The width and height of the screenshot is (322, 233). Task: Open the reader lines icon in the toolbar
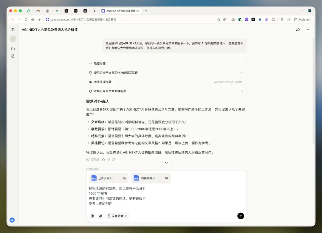(282, 19)
